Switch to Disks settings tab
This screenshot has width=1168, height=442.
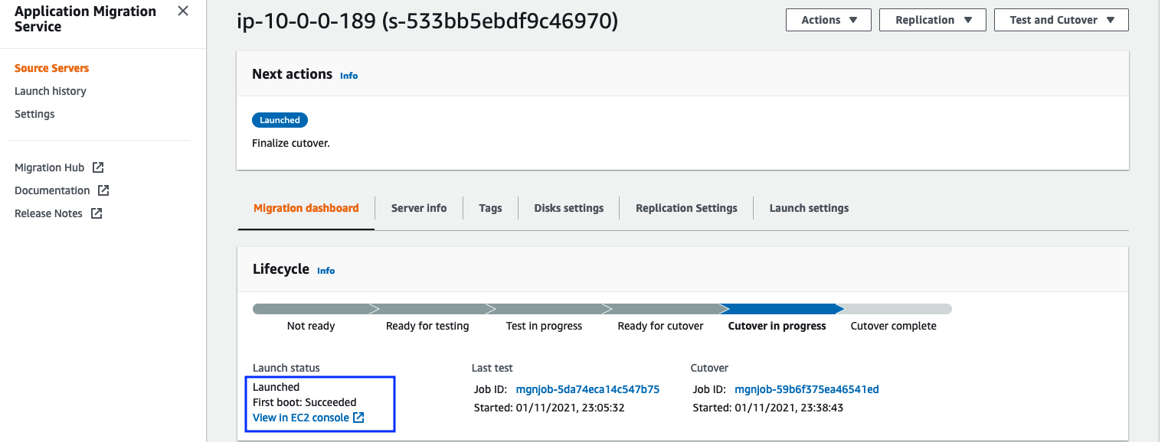click(569, 208)
